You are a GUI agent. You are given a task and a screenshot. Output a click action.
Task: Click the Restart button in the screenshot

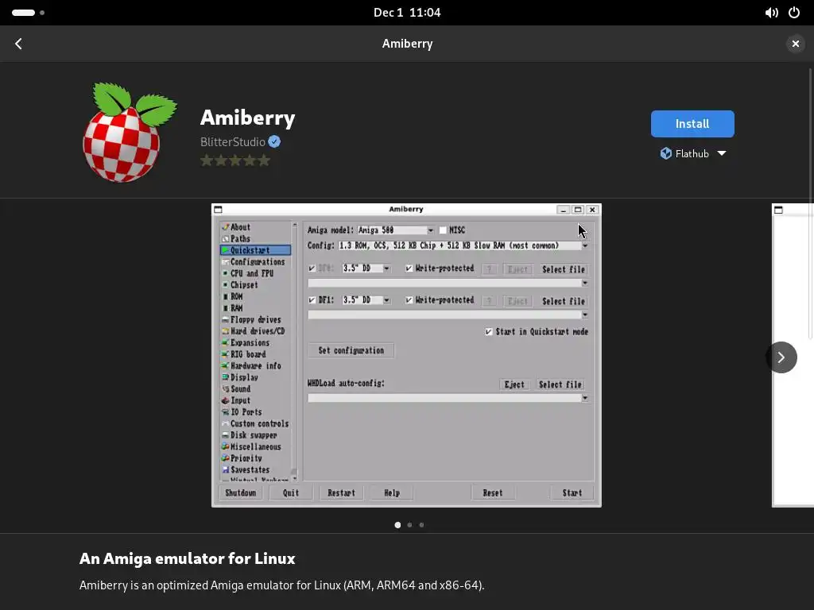point(341,492)
